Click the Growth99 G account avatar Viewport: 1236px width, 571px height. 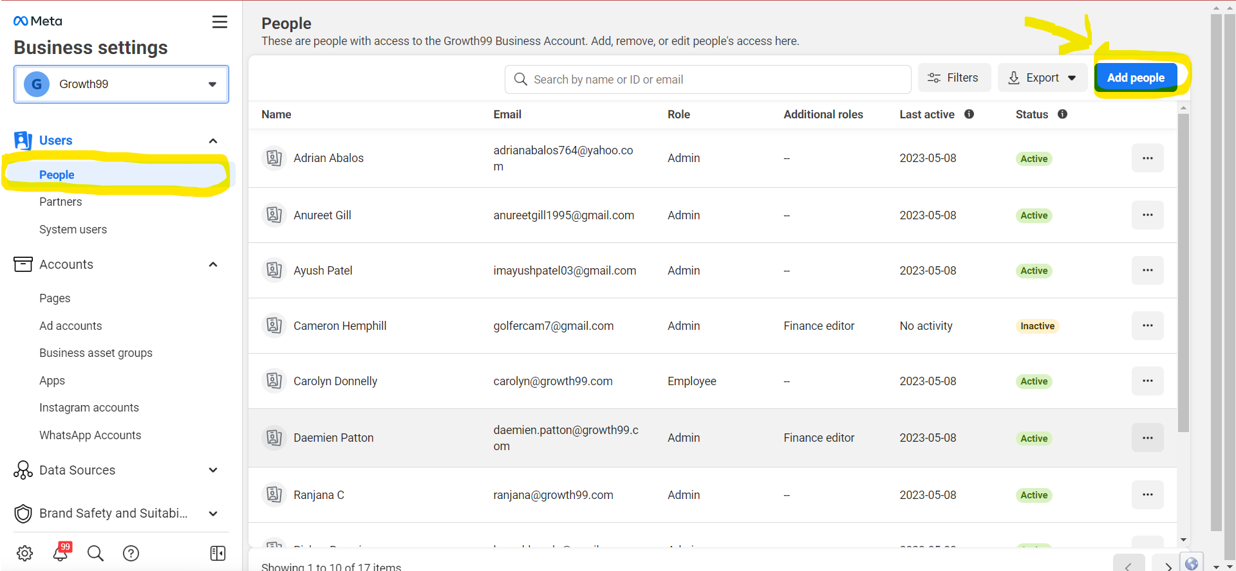[x=37, y=84]
